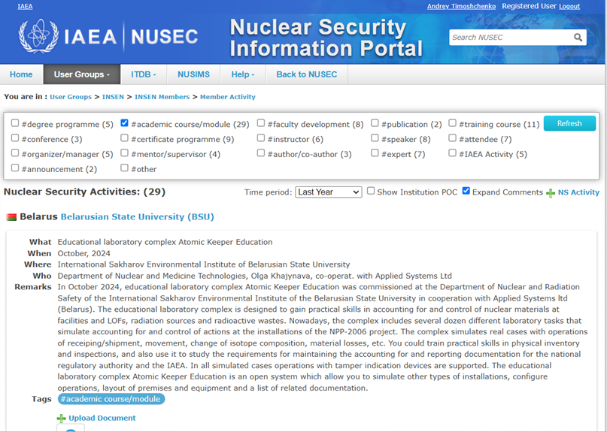This screenshot has width=607, height=432.
Task: Click the Upload Document link
Action: click(x=102, y=418)
